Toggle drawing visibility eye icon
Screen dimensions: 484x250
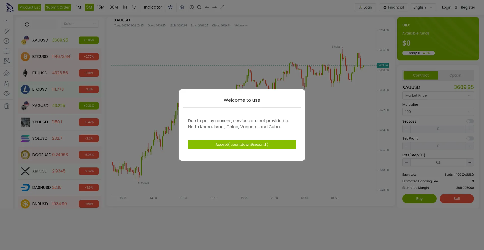pyautogui.click(x=7, y=93)
